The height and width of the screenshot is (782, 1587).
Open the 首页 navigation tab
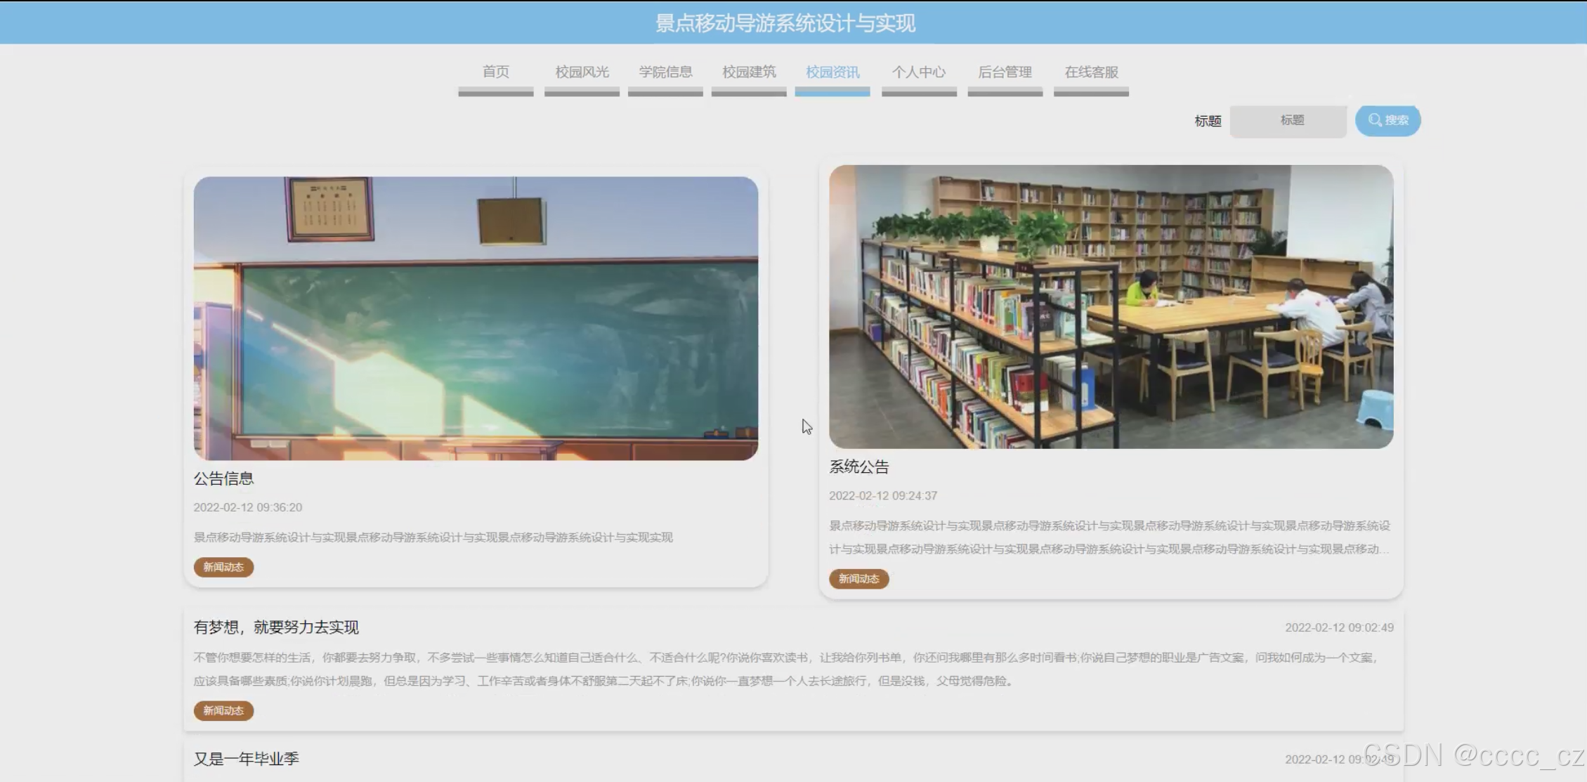click(495, 72)
